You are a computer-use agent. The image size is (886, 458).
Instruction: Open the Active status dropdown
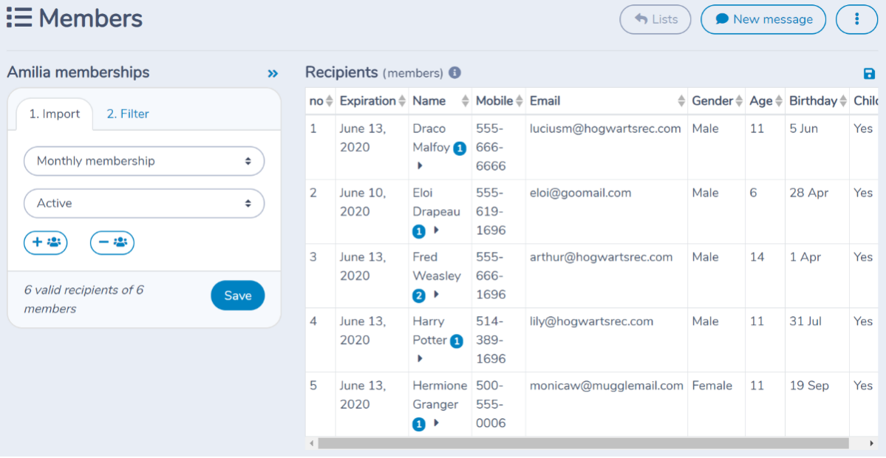[144, 203]
